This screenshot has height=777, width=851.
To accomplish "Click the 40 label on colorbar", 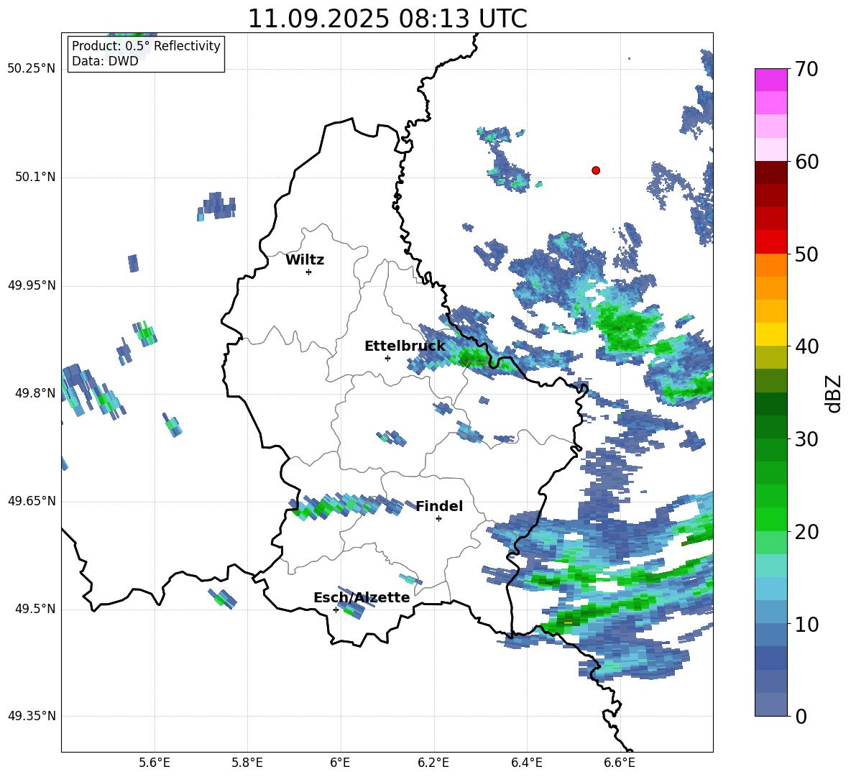I will [806, 346].
